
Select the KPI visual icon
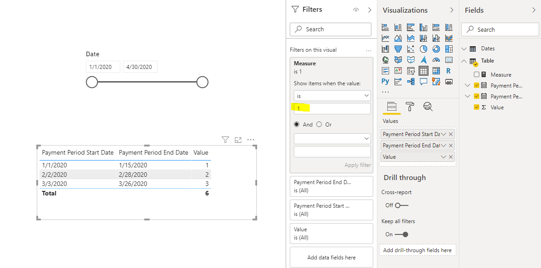398,71
